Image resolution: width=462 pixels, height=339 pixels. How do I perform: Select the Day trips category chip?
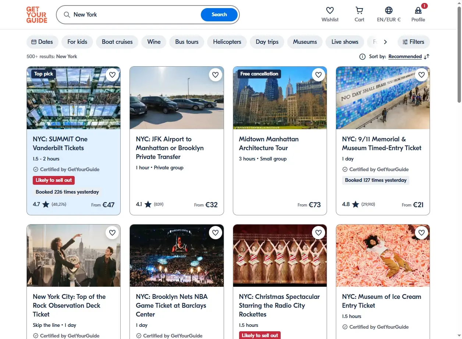[267, 42]
